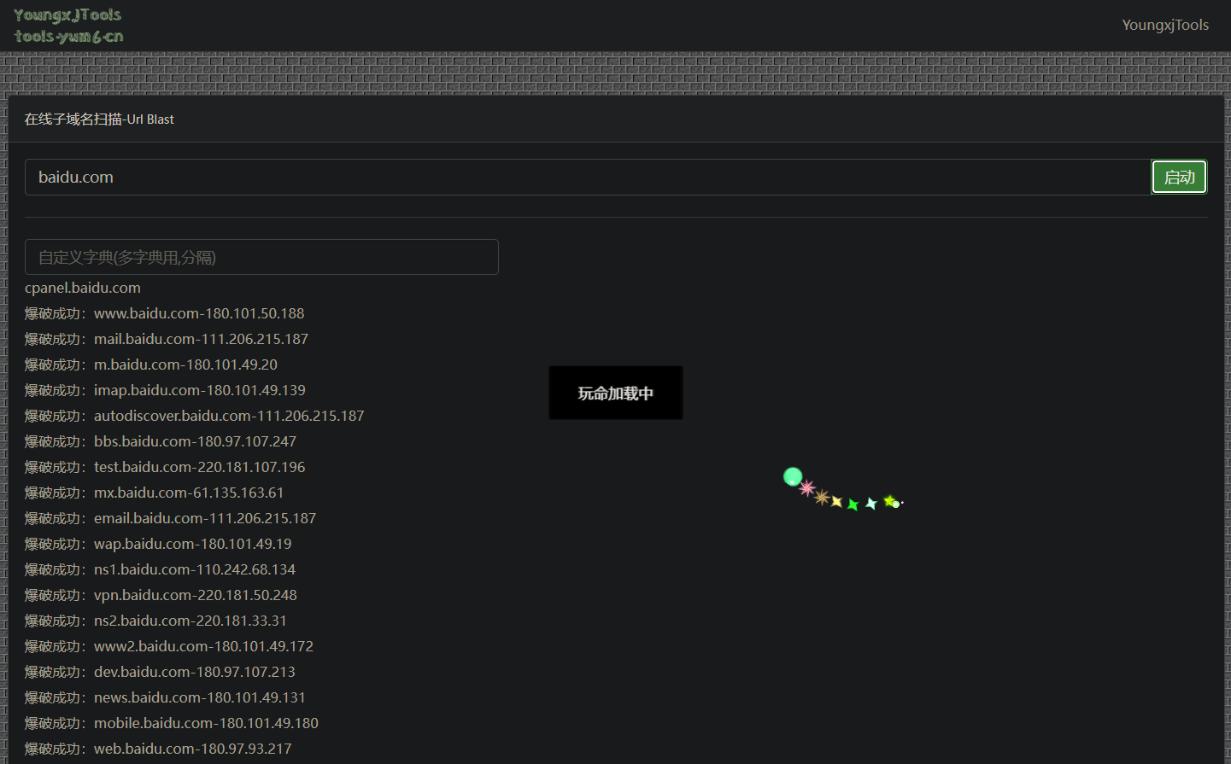Click the custom dictionary 自定义字典 input field
1231x764 pixels.
click(x=261, y=257)
